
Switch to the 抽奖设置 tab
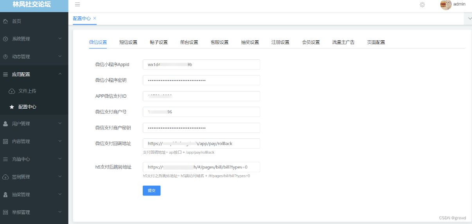tap(250, 42)
